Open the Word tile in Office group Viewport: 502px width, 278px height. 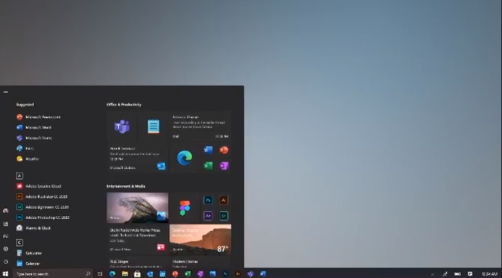click(208, 150)
